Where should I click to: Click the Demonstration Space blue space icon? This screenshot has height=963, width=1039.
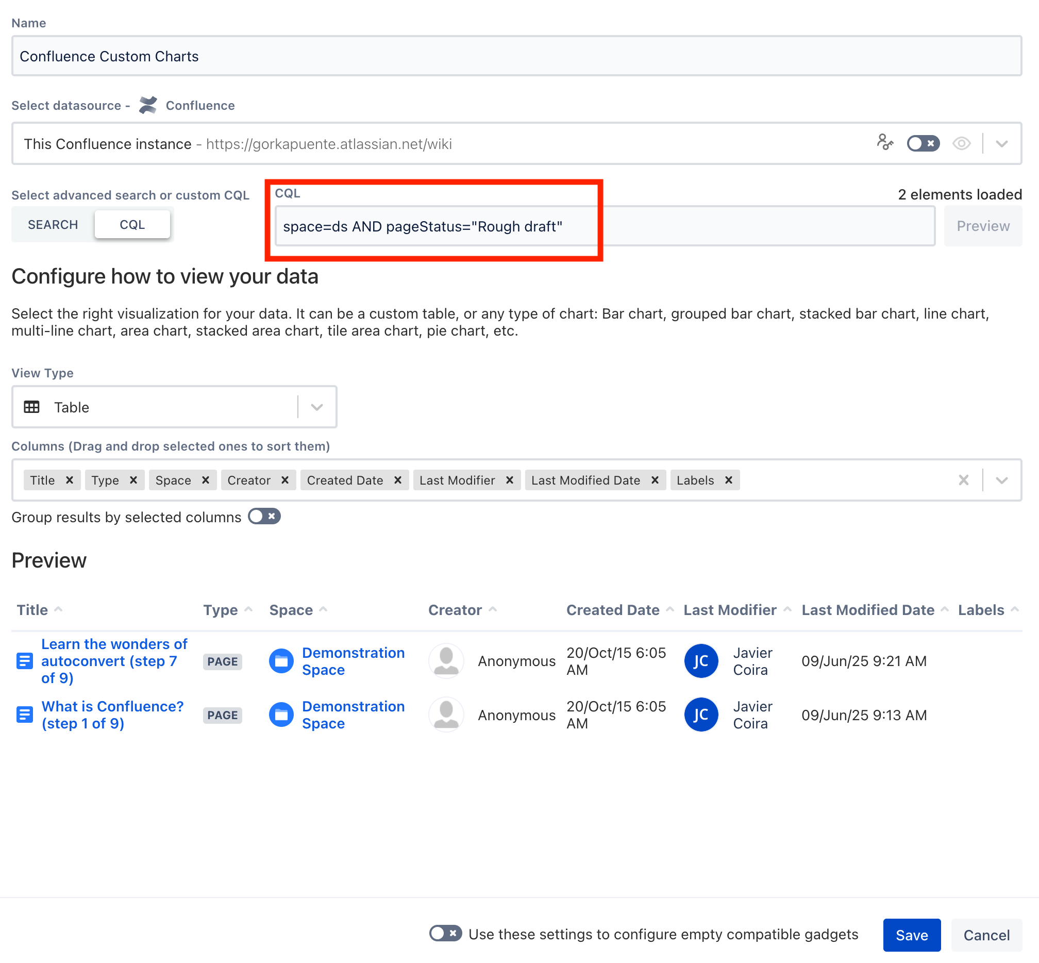pyautogui.click(x=281, y=661)
